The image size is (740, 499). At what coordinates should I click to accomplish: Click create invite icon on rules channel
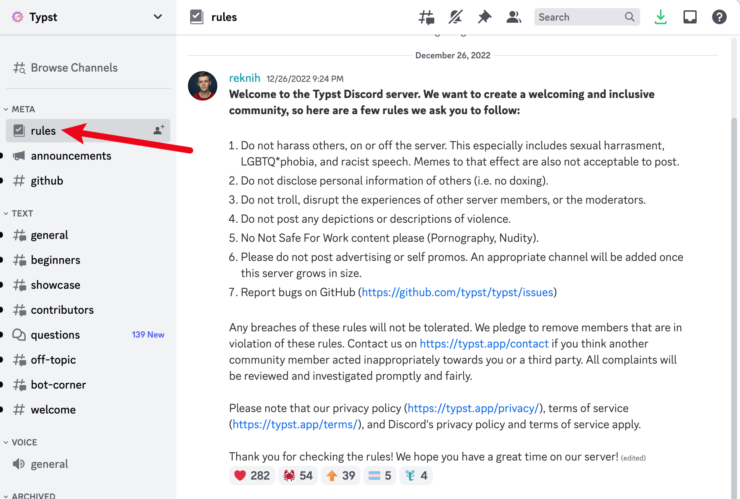159,130
